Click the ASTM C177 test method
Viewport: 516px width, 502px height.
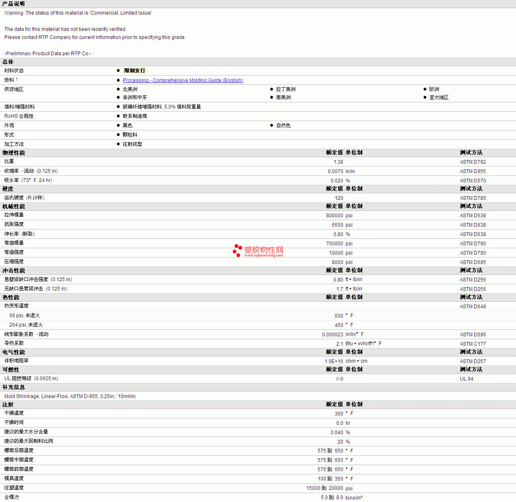coord(473,344)
